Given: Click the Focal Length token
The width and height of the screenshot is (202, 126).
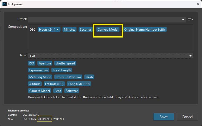Looking at the screenshot, I should click(x=61, y=70).
